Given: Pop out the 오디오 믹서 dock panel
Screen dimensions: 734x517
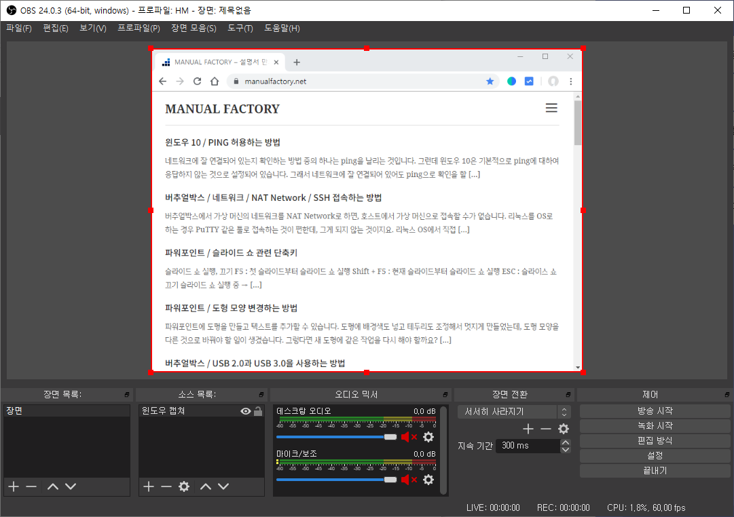Looking at the screenshot, I should point(445,394).
